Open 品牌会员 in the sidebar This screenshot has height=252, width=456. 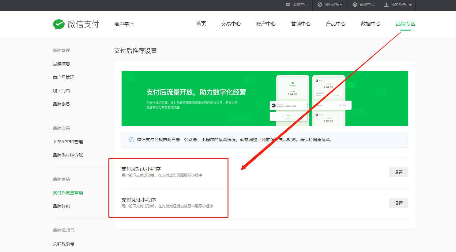click(61, 104)
